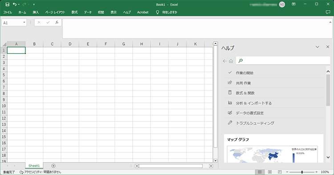The image size is (334, 175).
Task: Click the wrench icon for トラブルシューティング
Action: (230, 122)
